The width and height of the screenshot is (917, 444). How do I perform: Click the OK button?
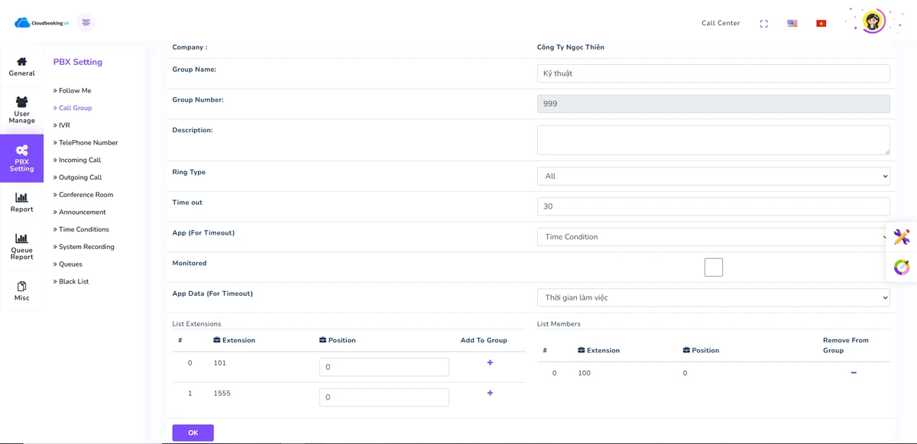(x=193, y=433)
